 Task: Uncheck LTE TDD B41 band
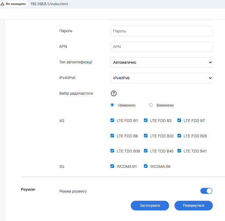tap(179, 151)
